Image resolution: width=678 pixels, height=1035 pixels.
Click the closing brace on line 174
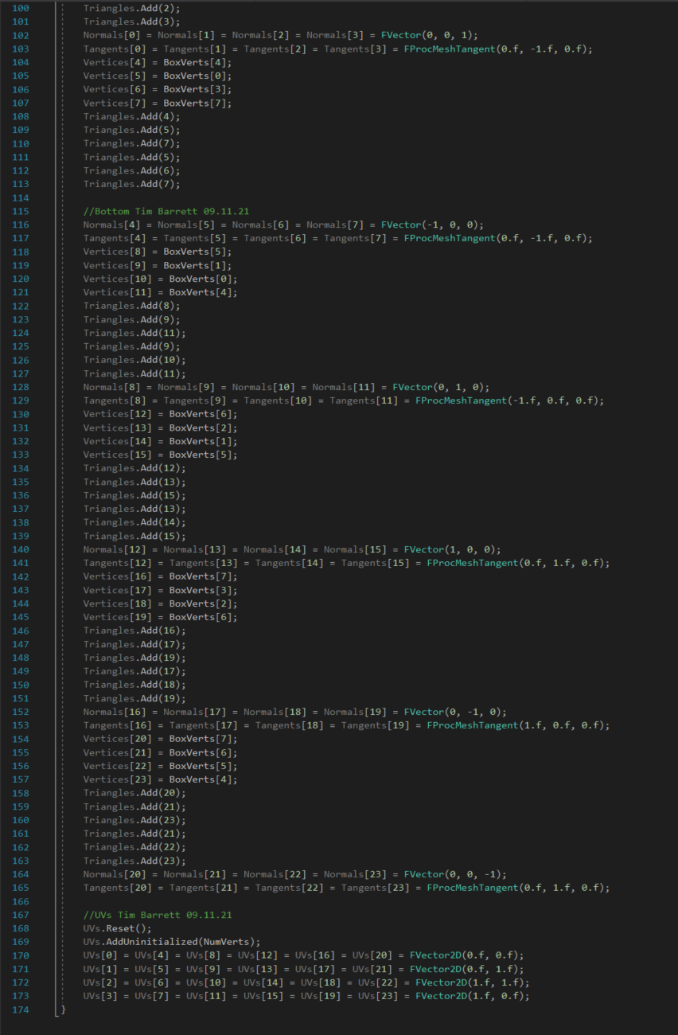(63, 1010)
